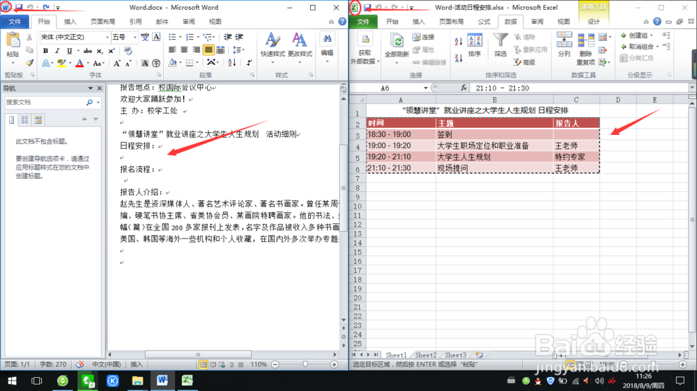This screenshot has height=391, width=697.
Task: Click Word zoom in plus button
Action: coord(334,365)
